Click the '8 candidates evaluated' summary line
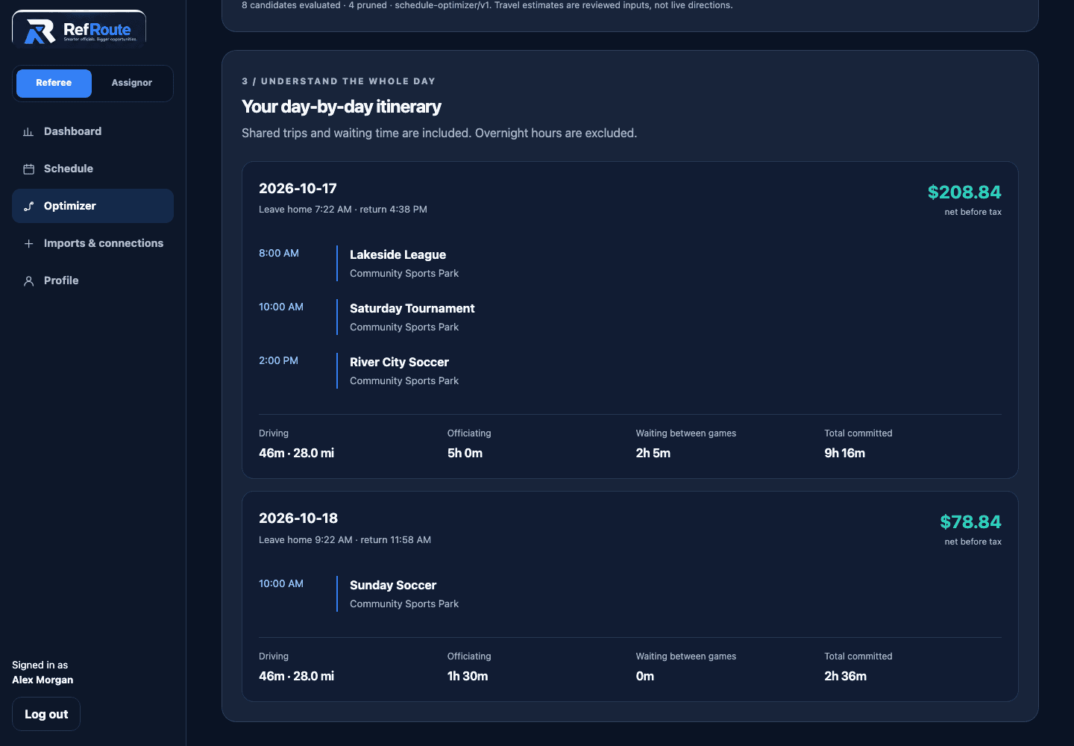The height and width of the screenshot is (746, 1074). point(487,5)
